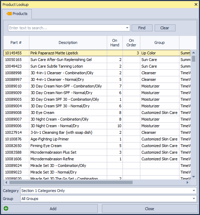Select the 3D Eye Cream row
This screenshot has width=200, height=215.
[x=97, y=113]
